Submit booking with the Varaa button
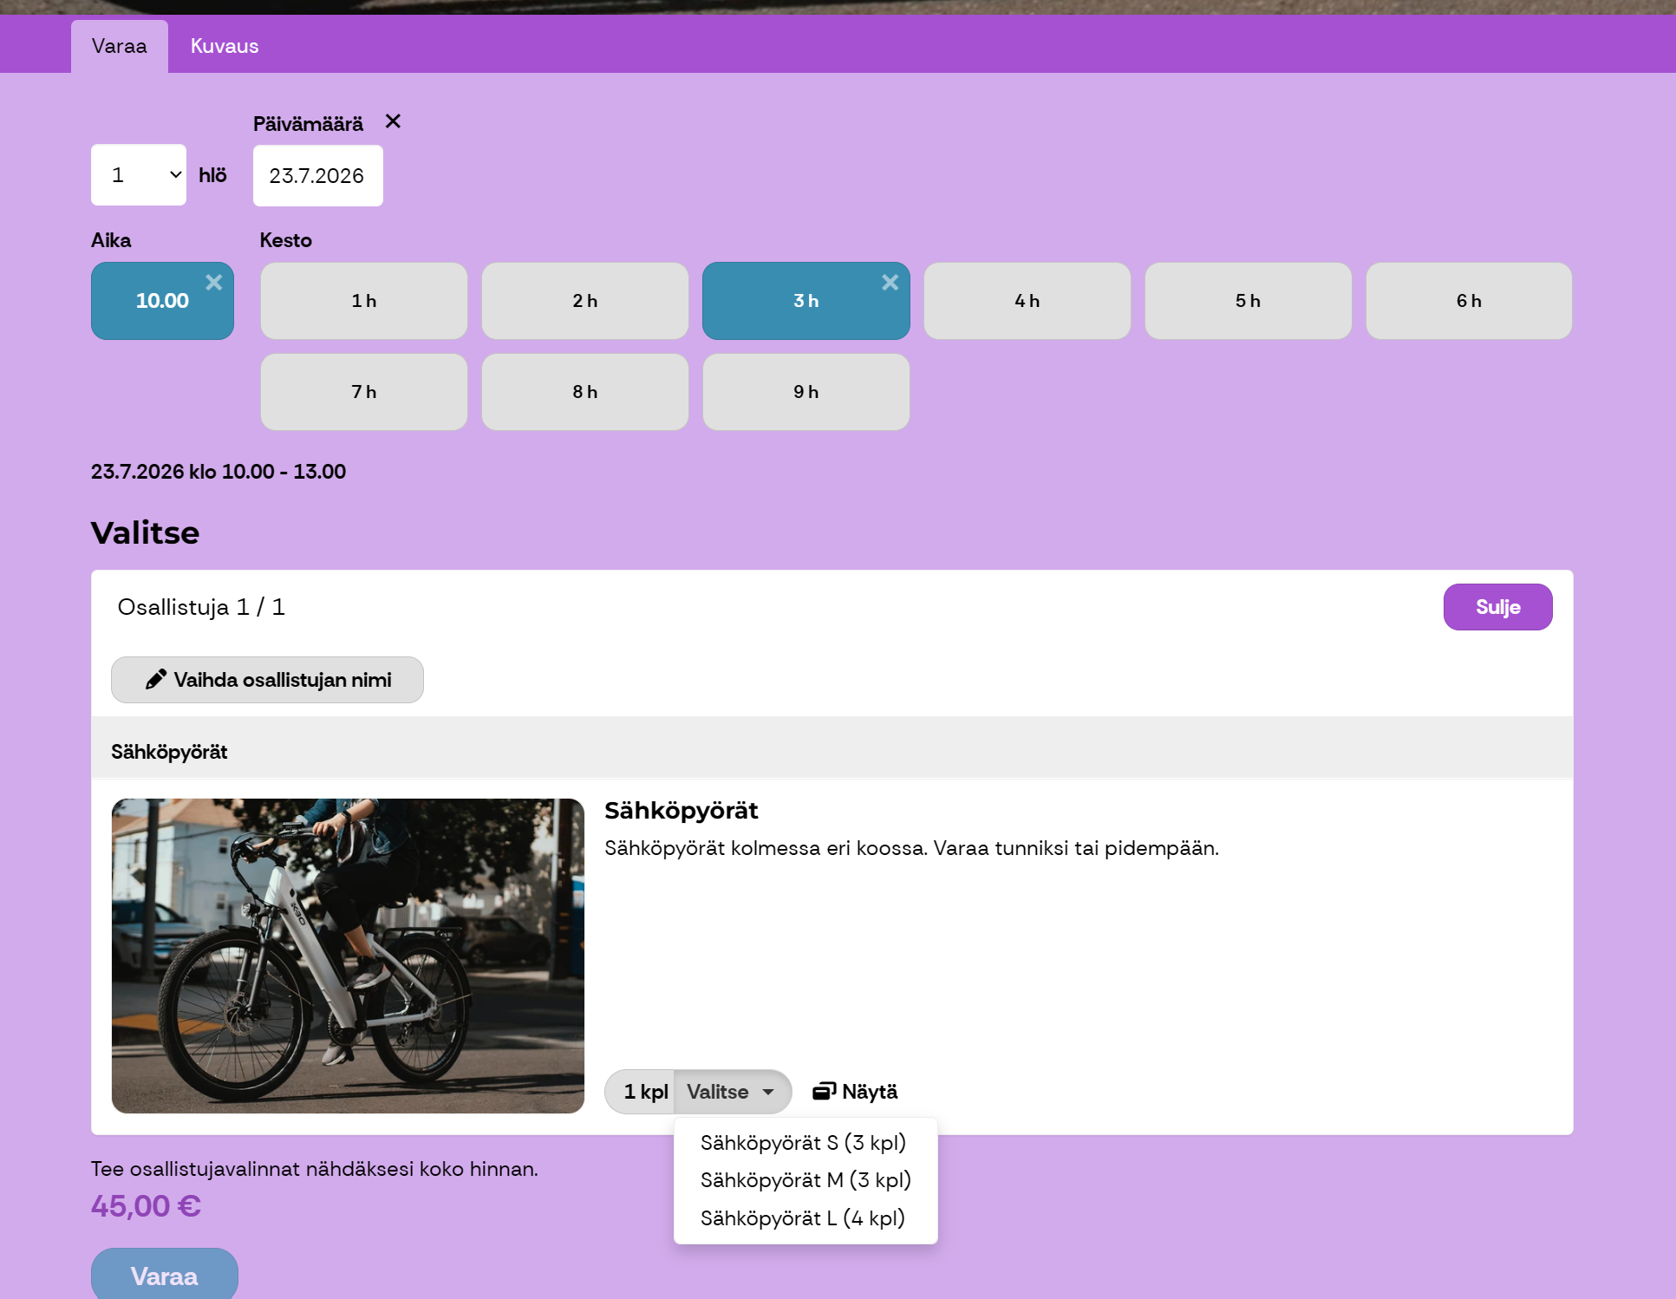 pyautogui.click(x=165, y=1274)
